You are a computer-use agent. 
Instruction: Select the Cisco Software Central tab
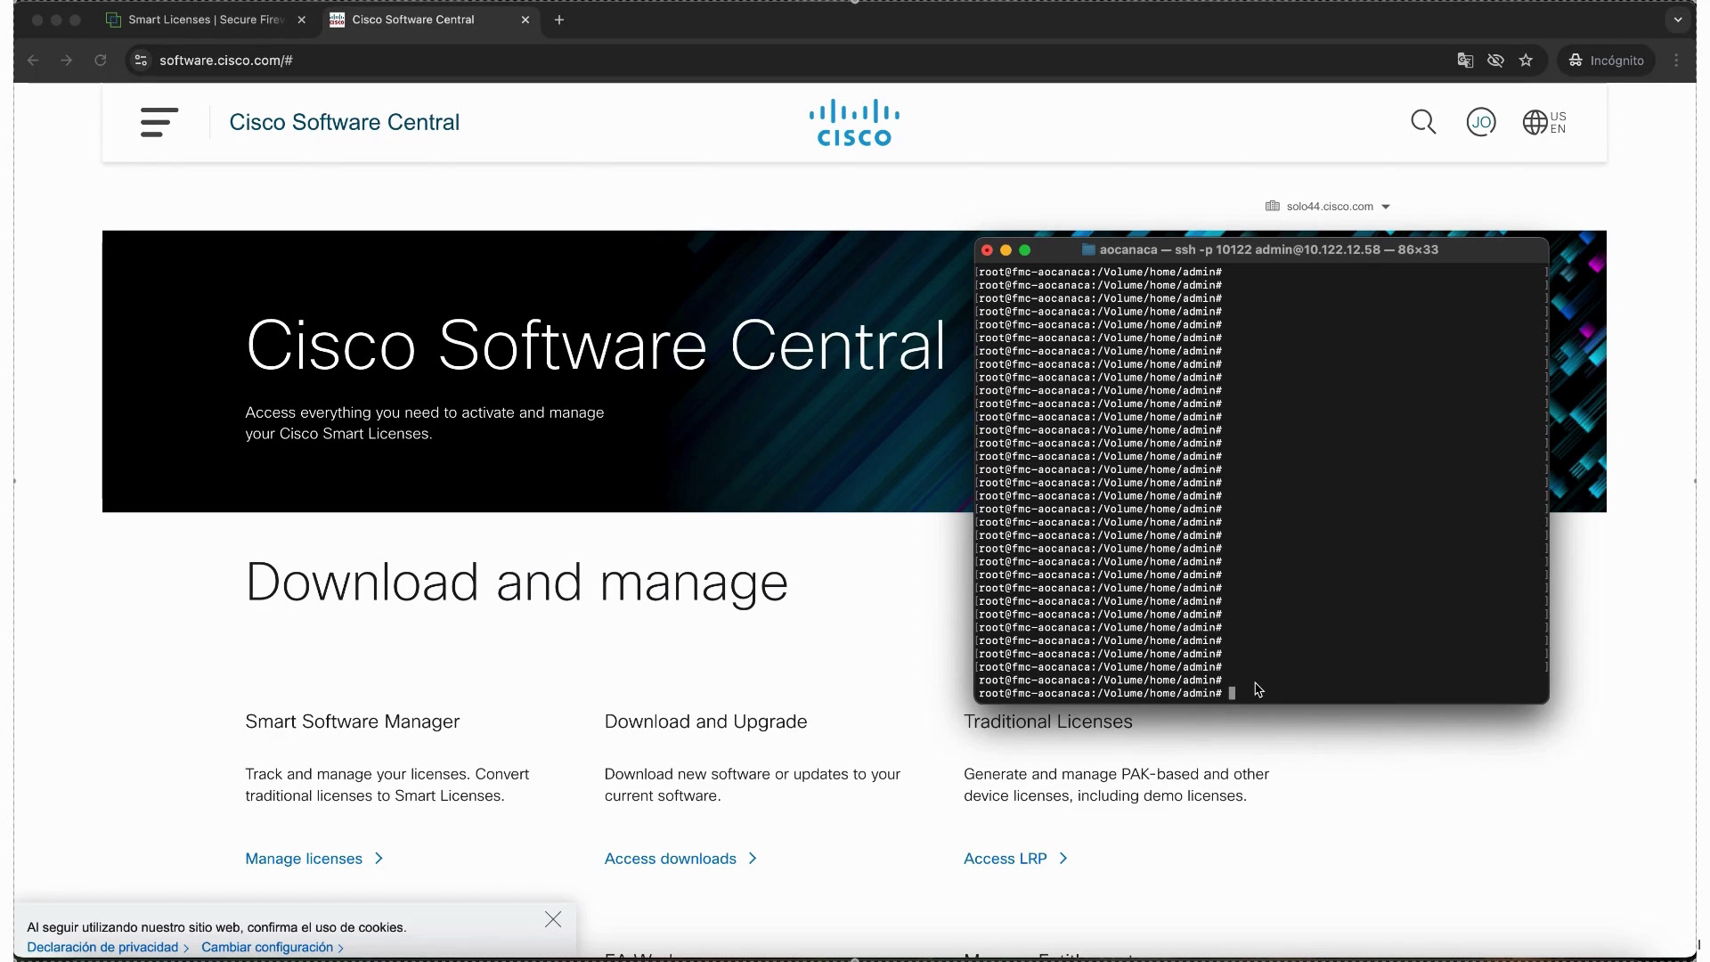pyautogui.click(x=430, y=20)
